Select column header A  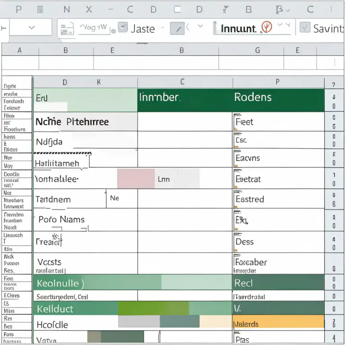point(20,50)
